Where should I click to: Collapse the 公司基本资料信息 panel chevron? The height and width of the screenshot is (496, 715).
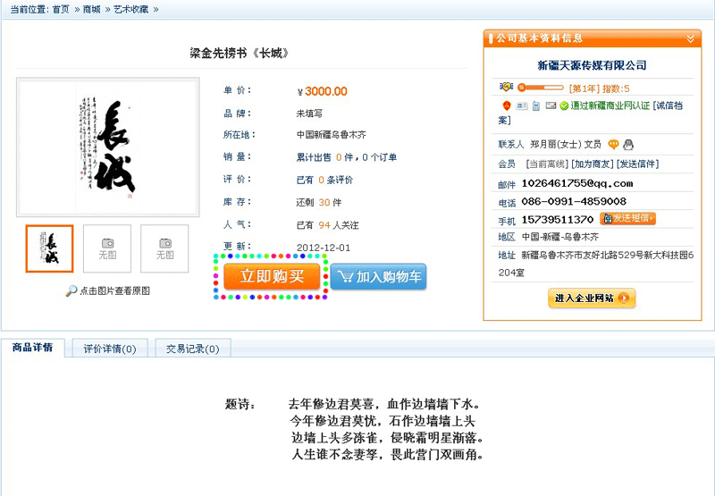coord(690,38)
